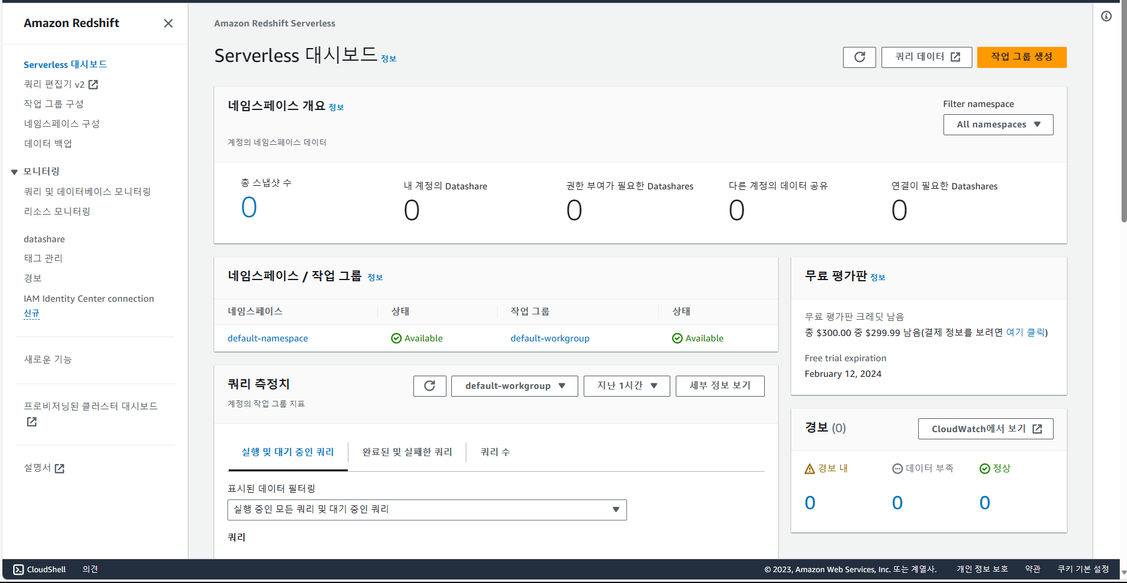Open the default-workgroup link in the table
Viewport: 1127px width, 583px height.
(x=550, y=338)
